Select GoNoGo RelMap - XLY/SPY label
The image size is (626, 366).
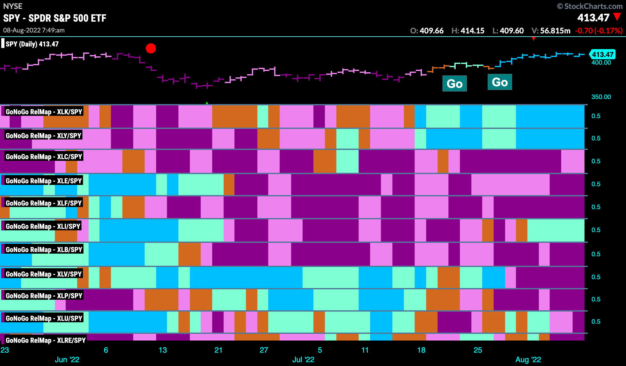[44, 136]
